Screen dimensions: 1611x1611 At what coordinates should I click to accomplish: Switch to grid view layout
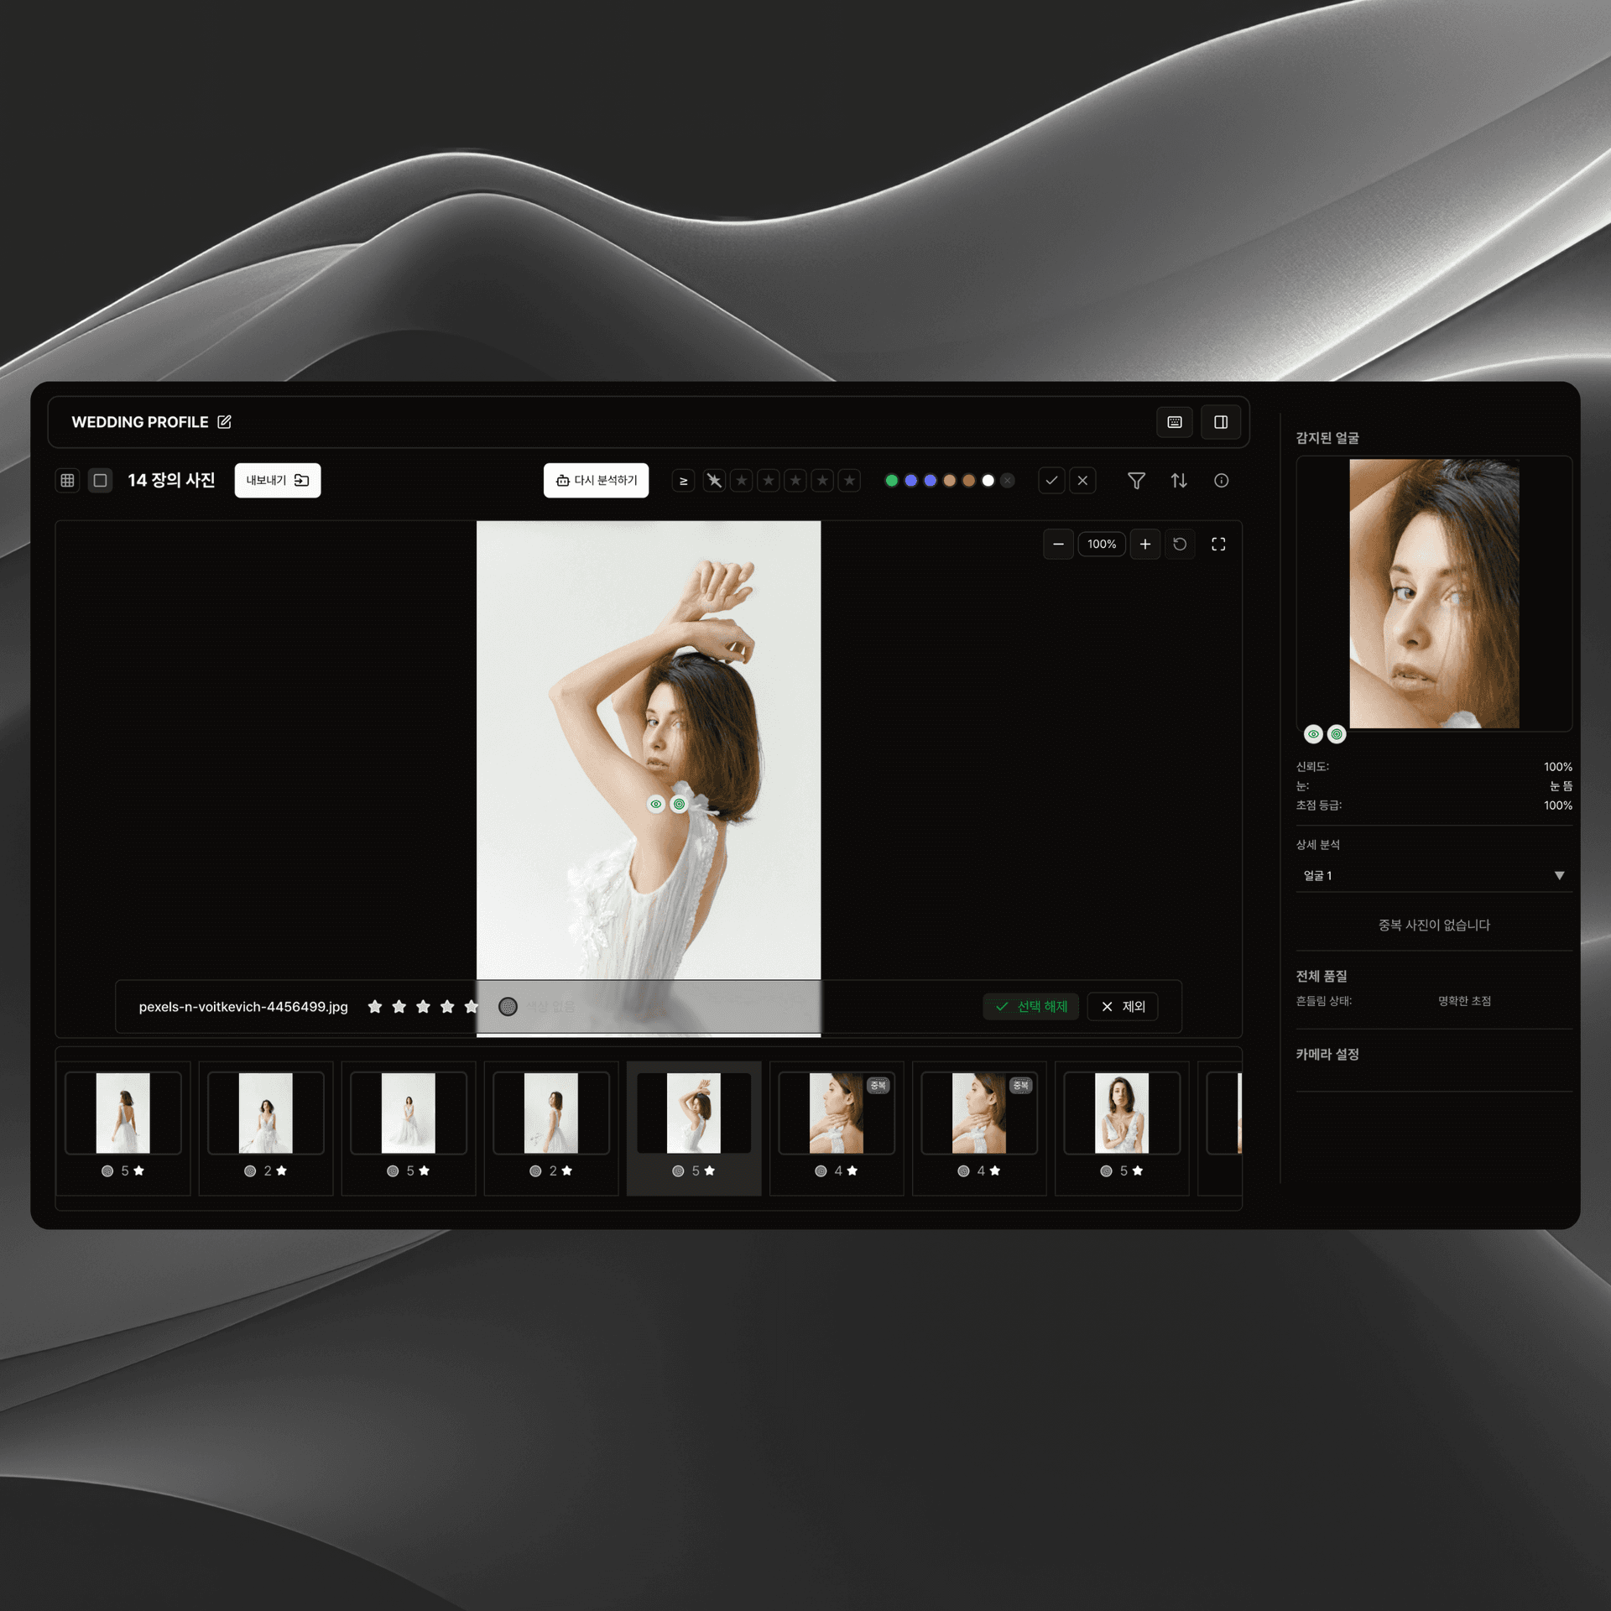tap(67, 480)
